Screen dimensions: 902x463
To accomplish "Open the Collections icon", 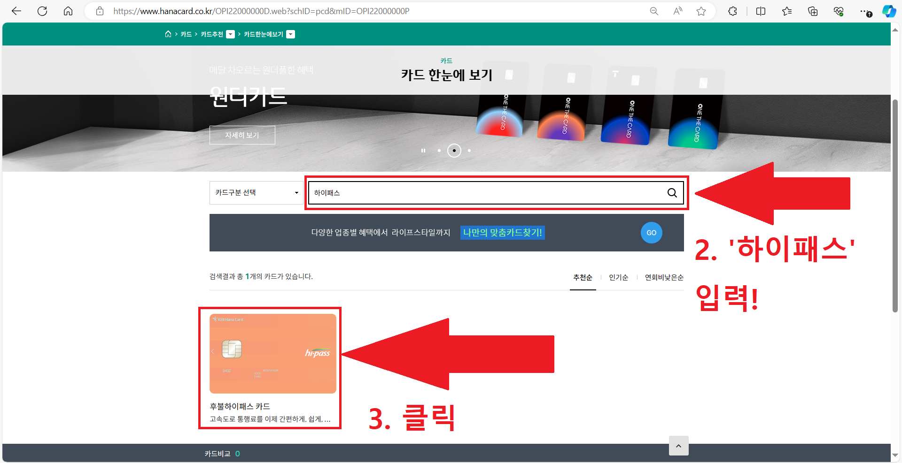I will click(813, 11).
